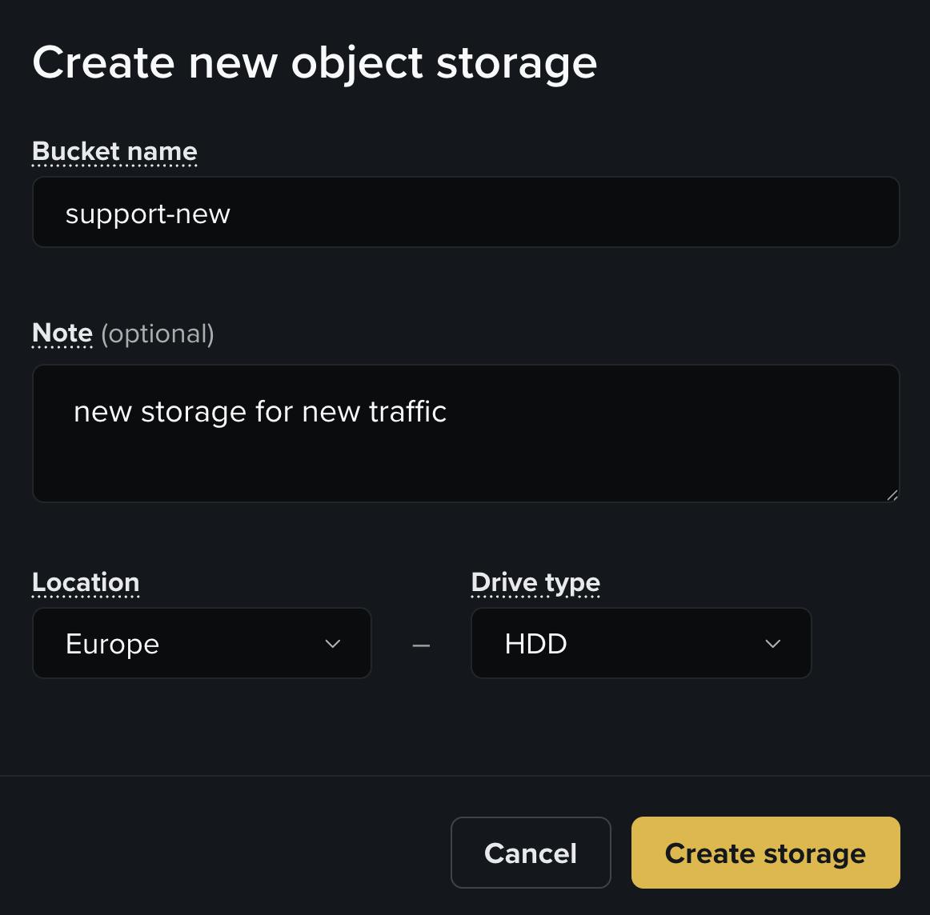Click the Drive type label
The width and height of the screenshot is (930, 915).
click(x=535, y=582)
